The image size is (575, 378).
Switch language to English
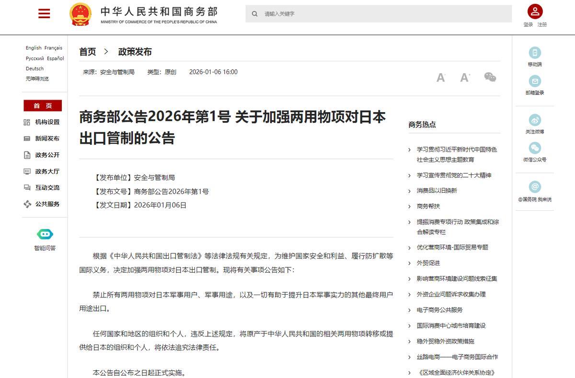pyautogui.click(x=34, y=48)
